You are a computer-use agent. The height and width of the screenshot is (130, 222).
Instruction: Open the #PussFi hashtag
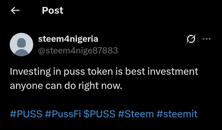point(63,114)
